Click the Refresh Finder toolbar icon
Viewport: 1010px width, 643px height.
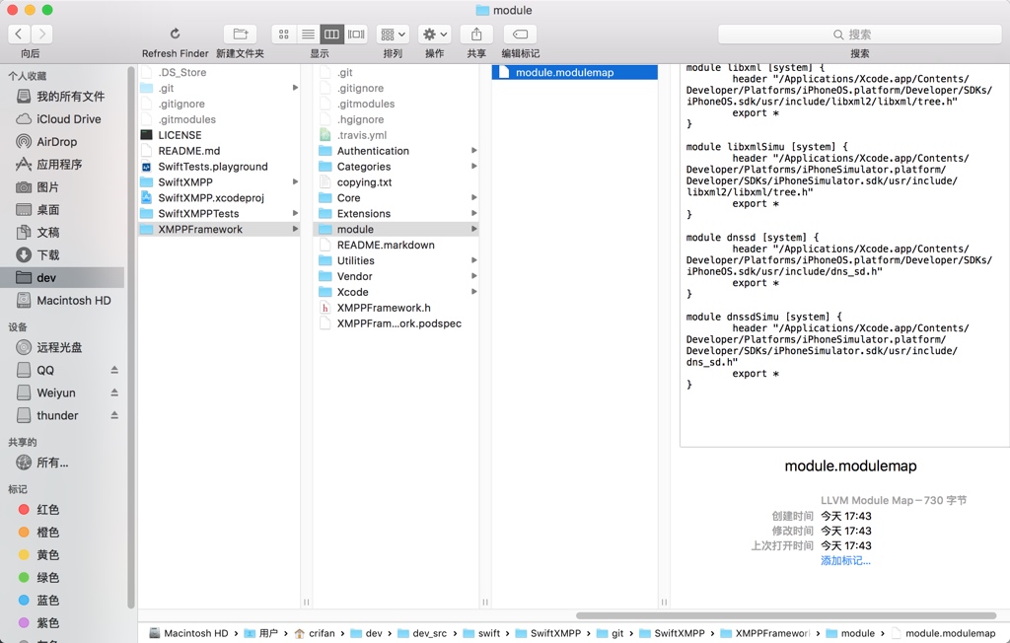pyautogui.click(x=176, y=34)
